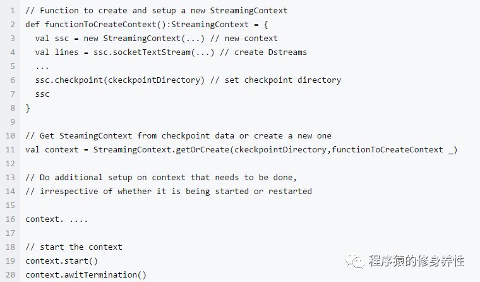Click the closing brace on line 8

(x=28, y=108)
